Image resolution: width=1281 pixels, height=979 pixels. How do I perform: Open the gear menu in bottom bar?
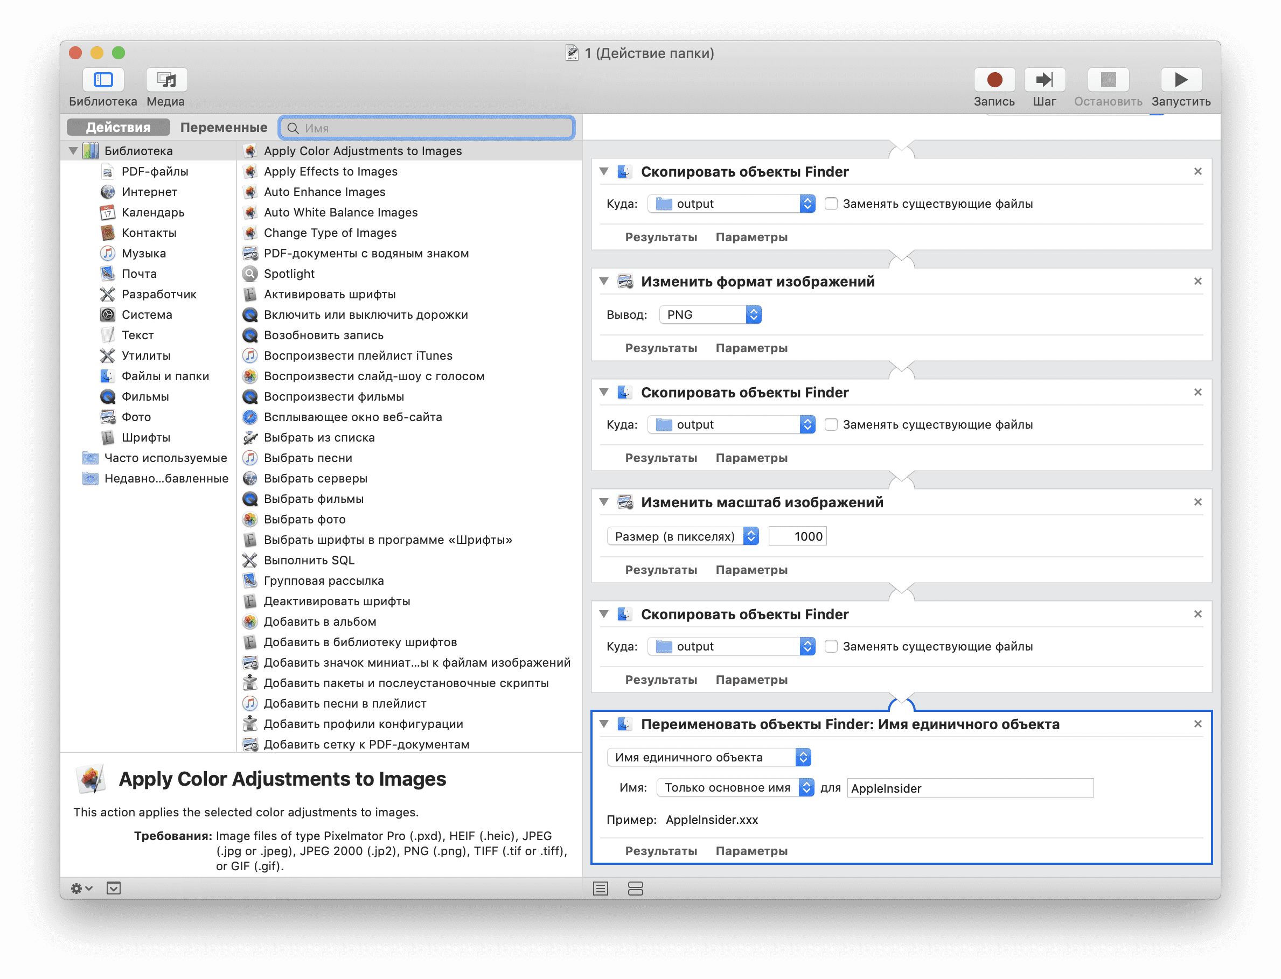tap(81, 888)
